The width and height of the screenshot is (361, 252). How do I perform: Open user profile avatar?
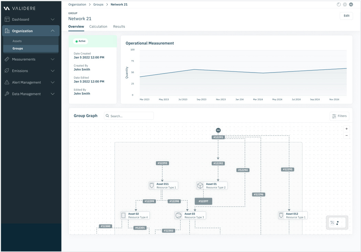tap(351, 4)
